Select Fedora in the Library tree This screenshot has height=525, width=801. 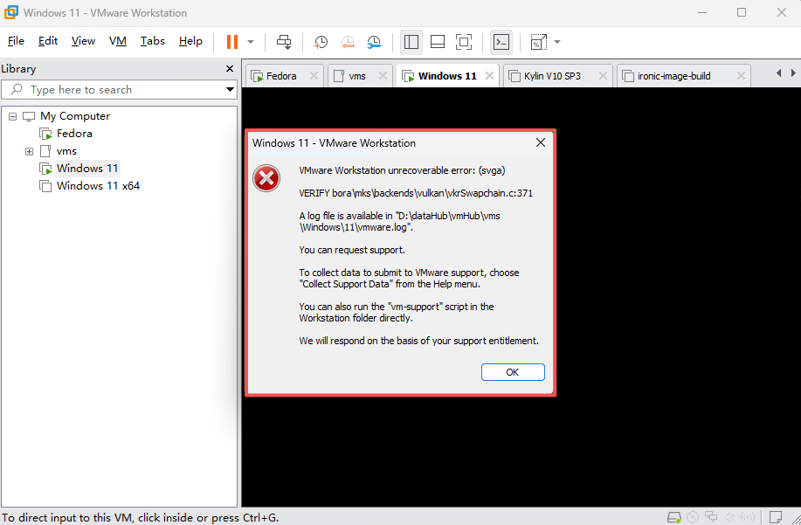(74, 134)
